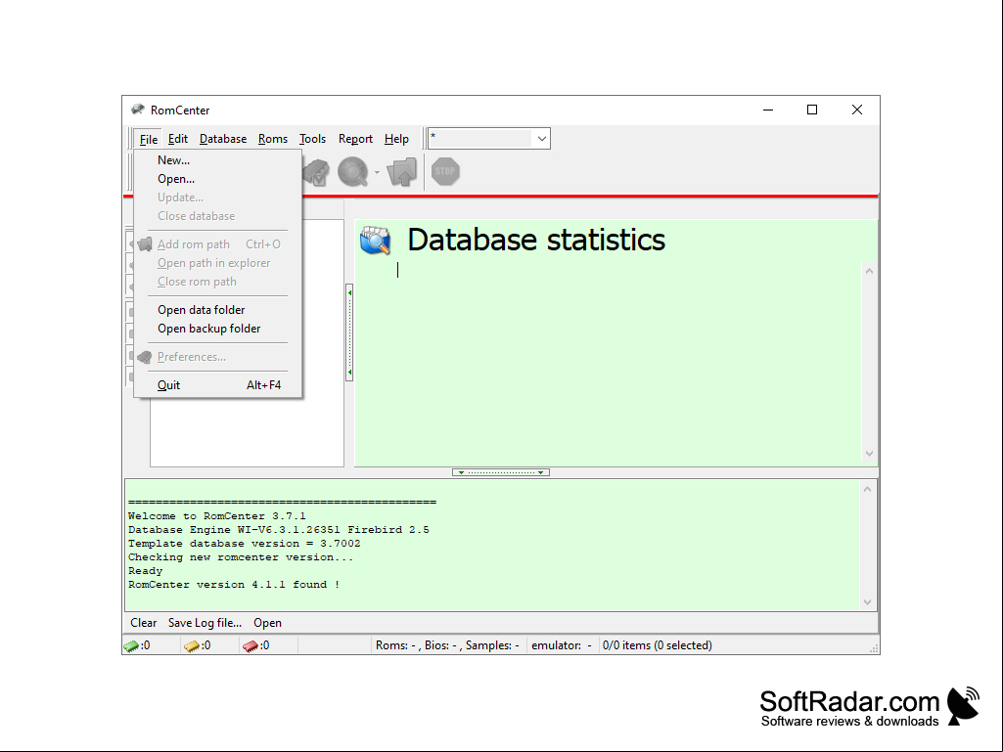Click the chip with checkmark toolbar icon
This screenshot has width=1003, height=752.
coord(317,172)
